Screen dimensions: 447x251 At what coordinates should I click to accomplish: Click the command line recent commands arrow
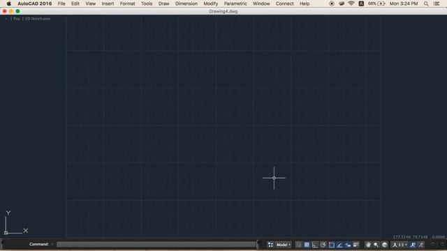point(52,244)
